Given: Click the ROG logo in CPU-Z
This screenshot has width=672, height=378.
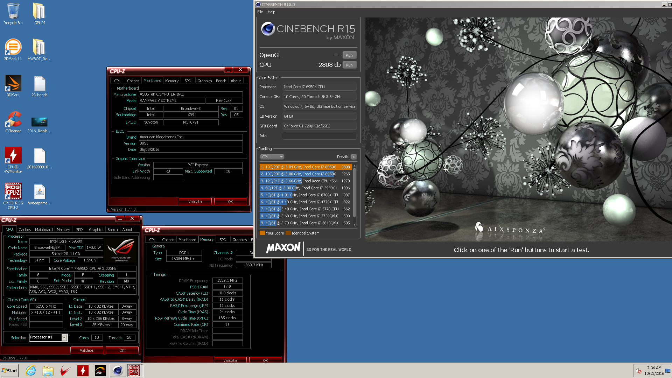Looking at the screenshot, I should coord(121,250).
